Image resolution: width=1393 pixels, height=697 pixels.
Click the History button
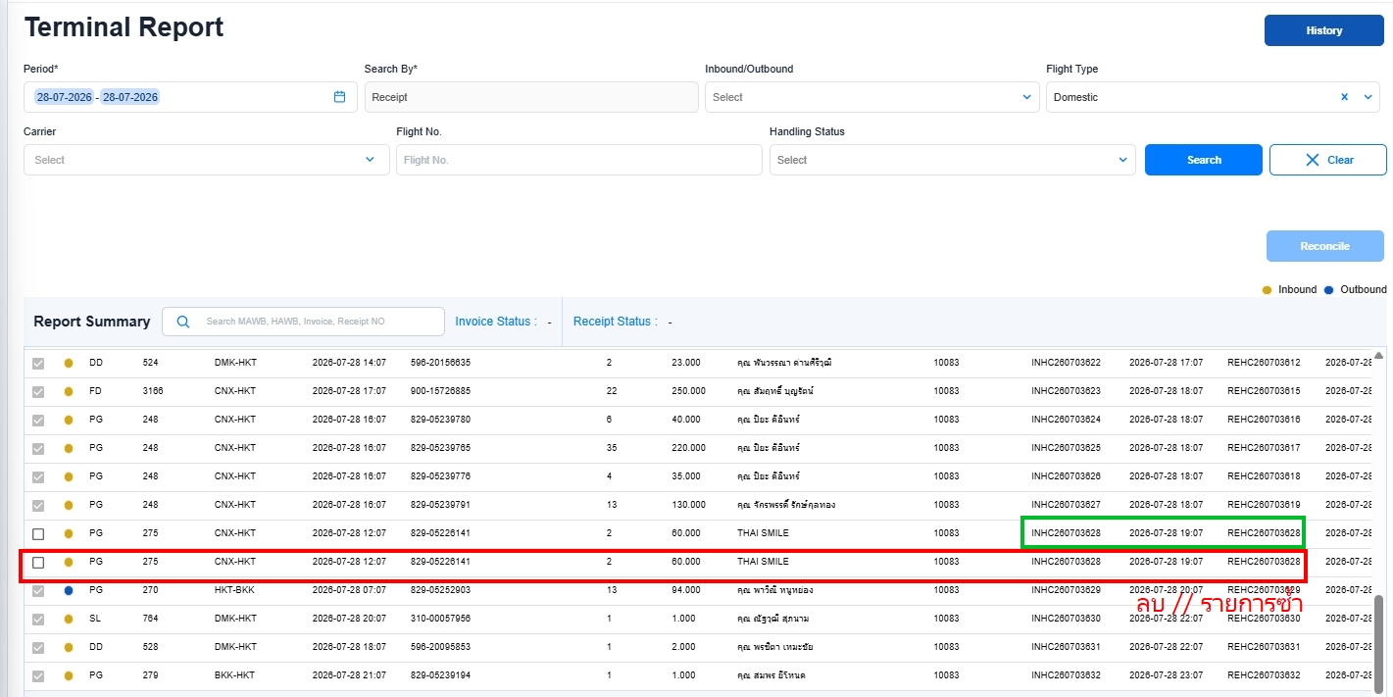pos(1323,30)
